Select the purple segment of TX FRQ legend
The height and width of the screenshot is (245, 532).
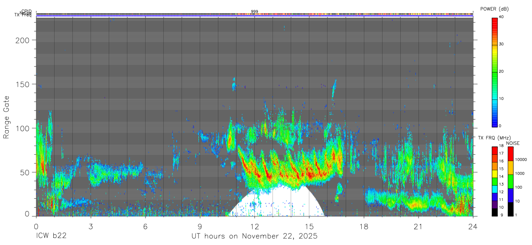click(x=495, y=204)
